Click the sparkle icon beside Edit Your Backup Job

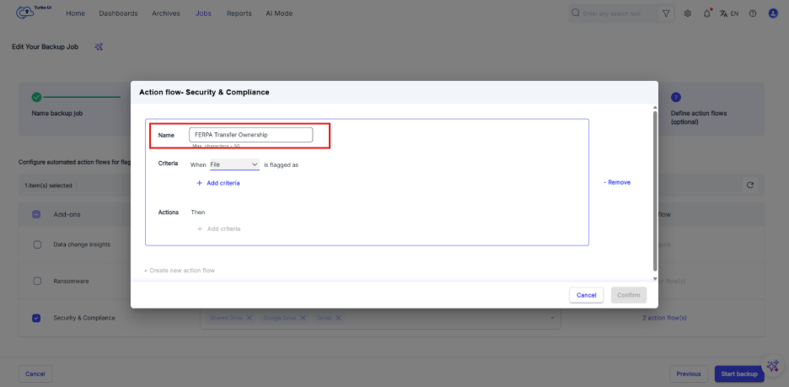[x=99, y=46]
